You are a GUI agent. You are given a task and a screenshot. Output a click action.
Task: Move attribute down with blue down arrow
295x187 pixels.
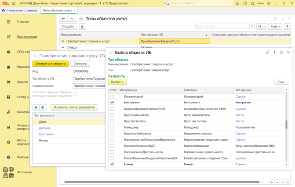tap(43, 107)
